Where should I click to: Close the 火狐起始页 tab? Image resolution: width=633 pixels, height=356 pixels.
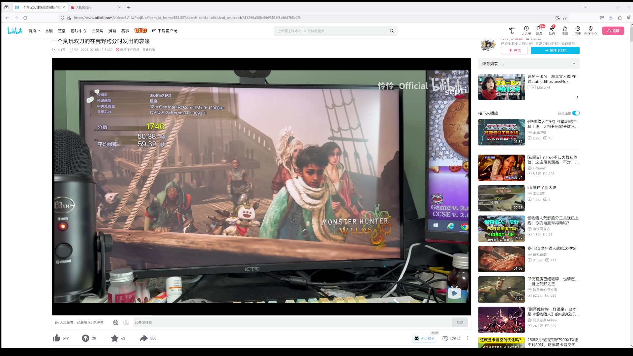pyautogui.click(x=119, y=7)
